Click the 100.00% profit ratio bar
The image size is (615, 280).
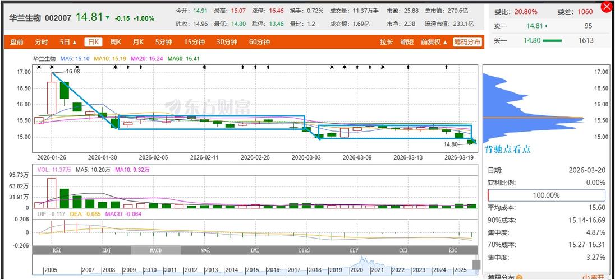(546, 195)
